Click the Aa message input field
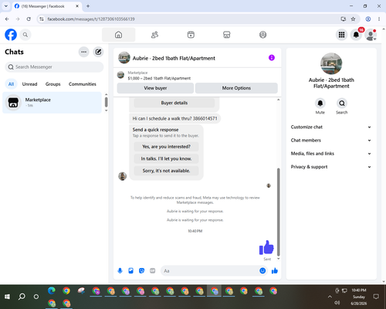The width and height of the screenshot is (386, 309). point(209,271)
